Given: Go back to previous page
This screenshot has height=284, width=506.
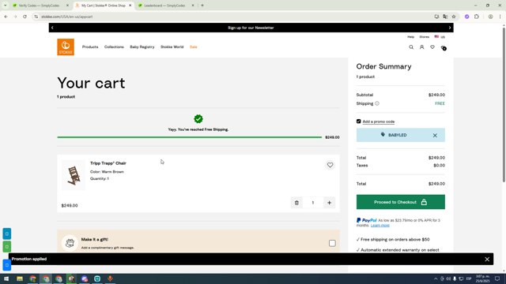Looking at the screenshot, I should pos(6,17).
